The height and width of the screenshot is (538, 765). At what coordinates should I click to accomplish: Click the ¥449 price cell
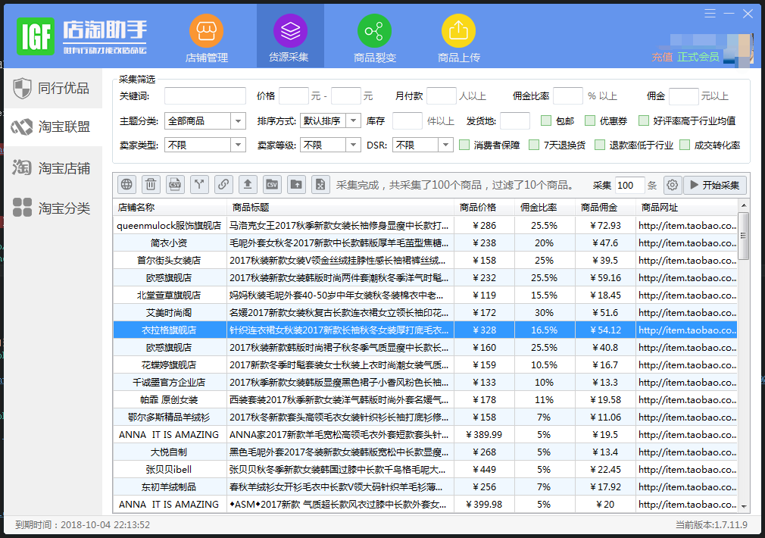pyautogui.click(x=484, y=469)
